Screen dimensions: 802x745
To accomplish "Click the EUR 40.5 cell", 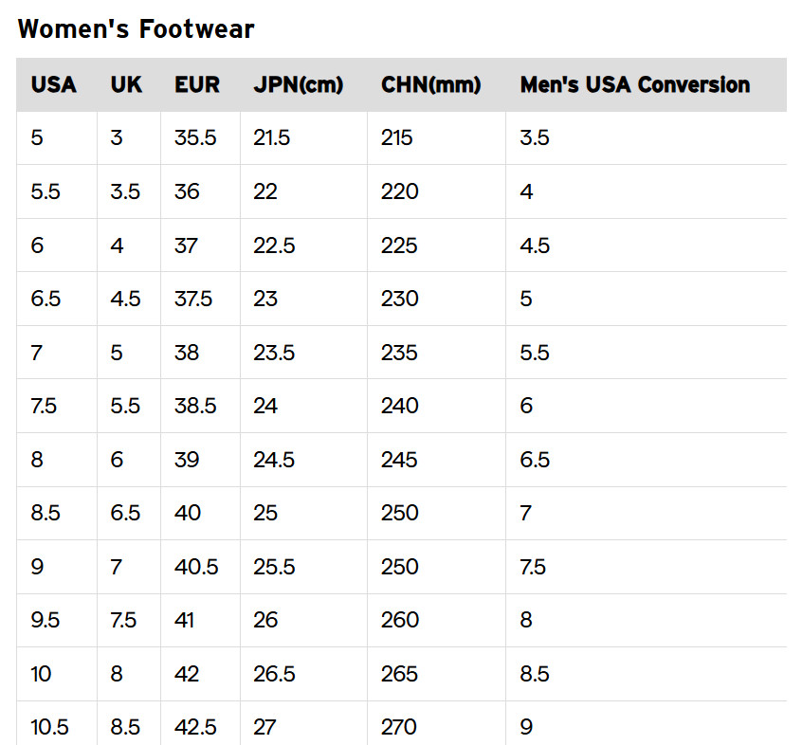I will [196, 567].
